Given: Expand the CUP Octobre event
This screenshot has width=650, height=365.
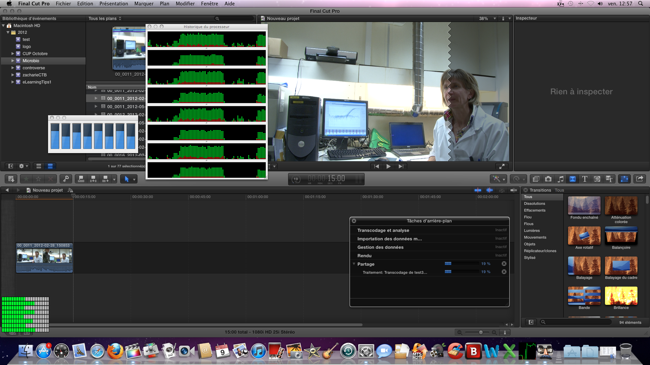Looking at the screenshot, I should 13,53.
